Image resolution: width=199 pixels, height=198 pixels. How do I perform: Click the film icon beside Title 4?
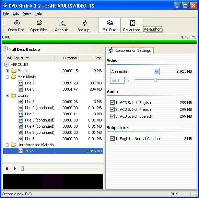(21, 83)
